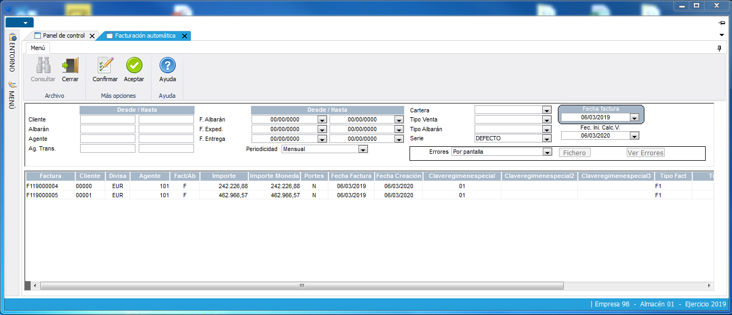This screenshot has width=732, height=315.
Task: Expand the Errores Por pantalla dropdown
Action: (x=547, y=153)
